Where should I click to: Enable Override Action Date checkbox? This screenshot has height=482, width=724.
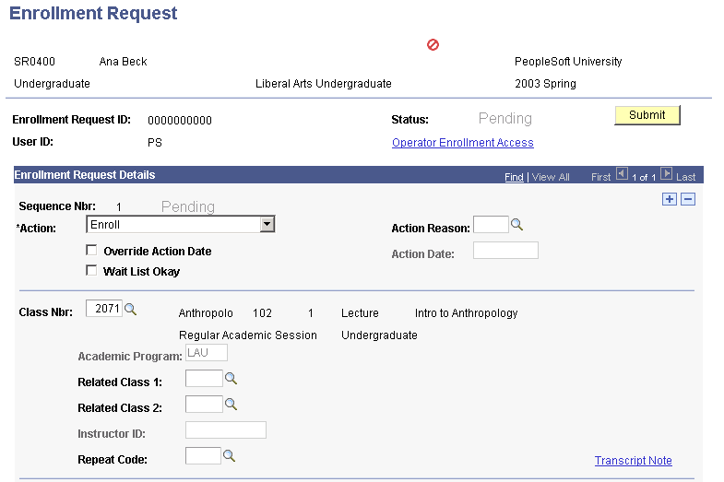[x=91, y=251]
